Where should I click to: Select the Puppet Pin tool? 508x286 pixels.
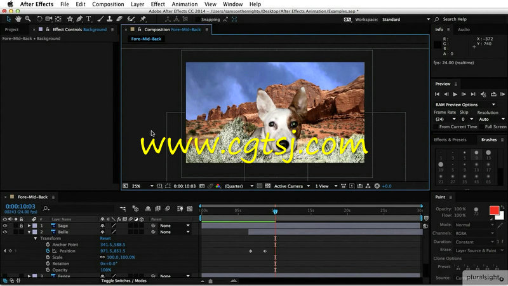tap(142, 19)
